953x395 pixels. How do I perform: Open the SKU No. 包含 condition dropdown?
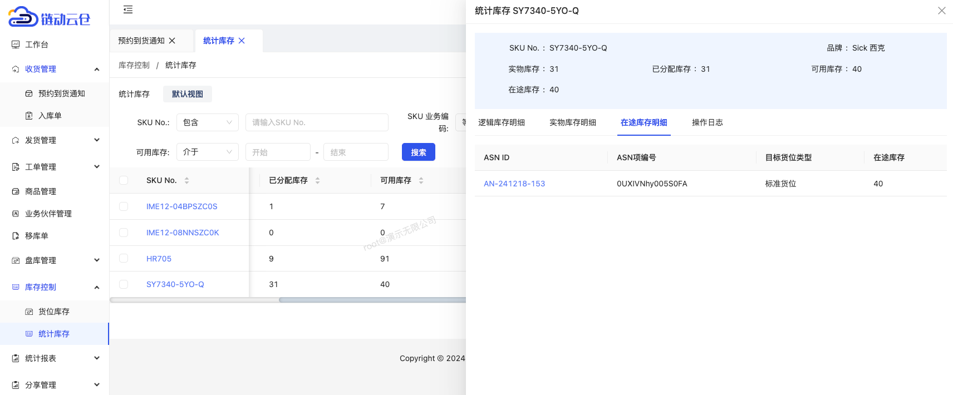point(207,122)
